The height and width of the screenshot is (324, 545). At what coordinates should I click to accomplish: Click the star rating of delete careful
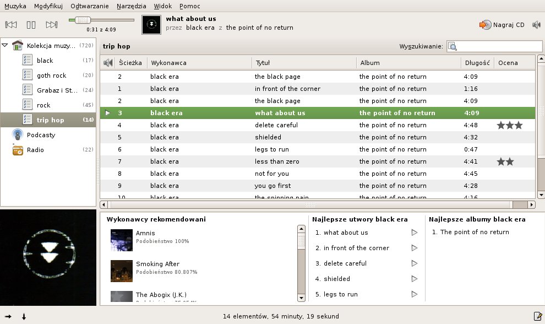tap(510, 125)
